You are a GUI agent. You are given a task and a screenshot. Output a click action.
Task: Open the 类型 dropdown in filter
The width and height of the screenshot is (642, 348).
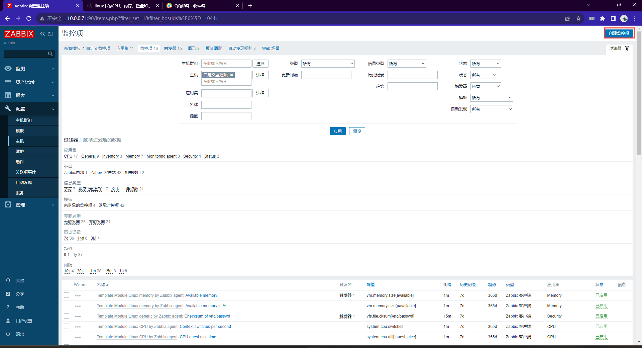(x=327, y=64)
